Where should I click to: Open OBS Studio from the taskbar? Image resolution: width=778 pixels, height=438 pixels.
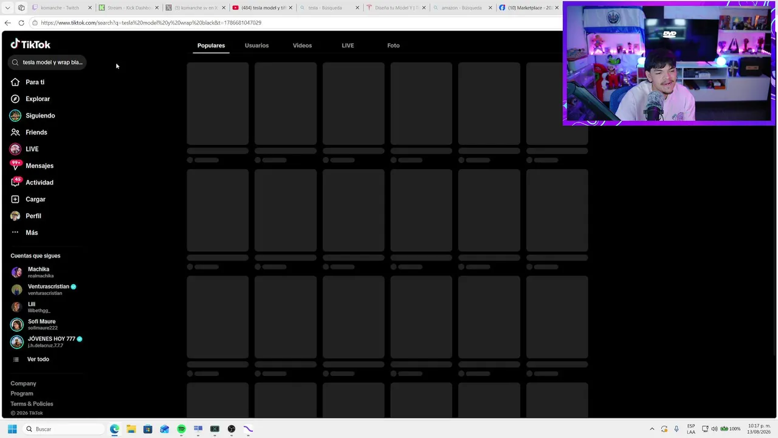point(232,429)
